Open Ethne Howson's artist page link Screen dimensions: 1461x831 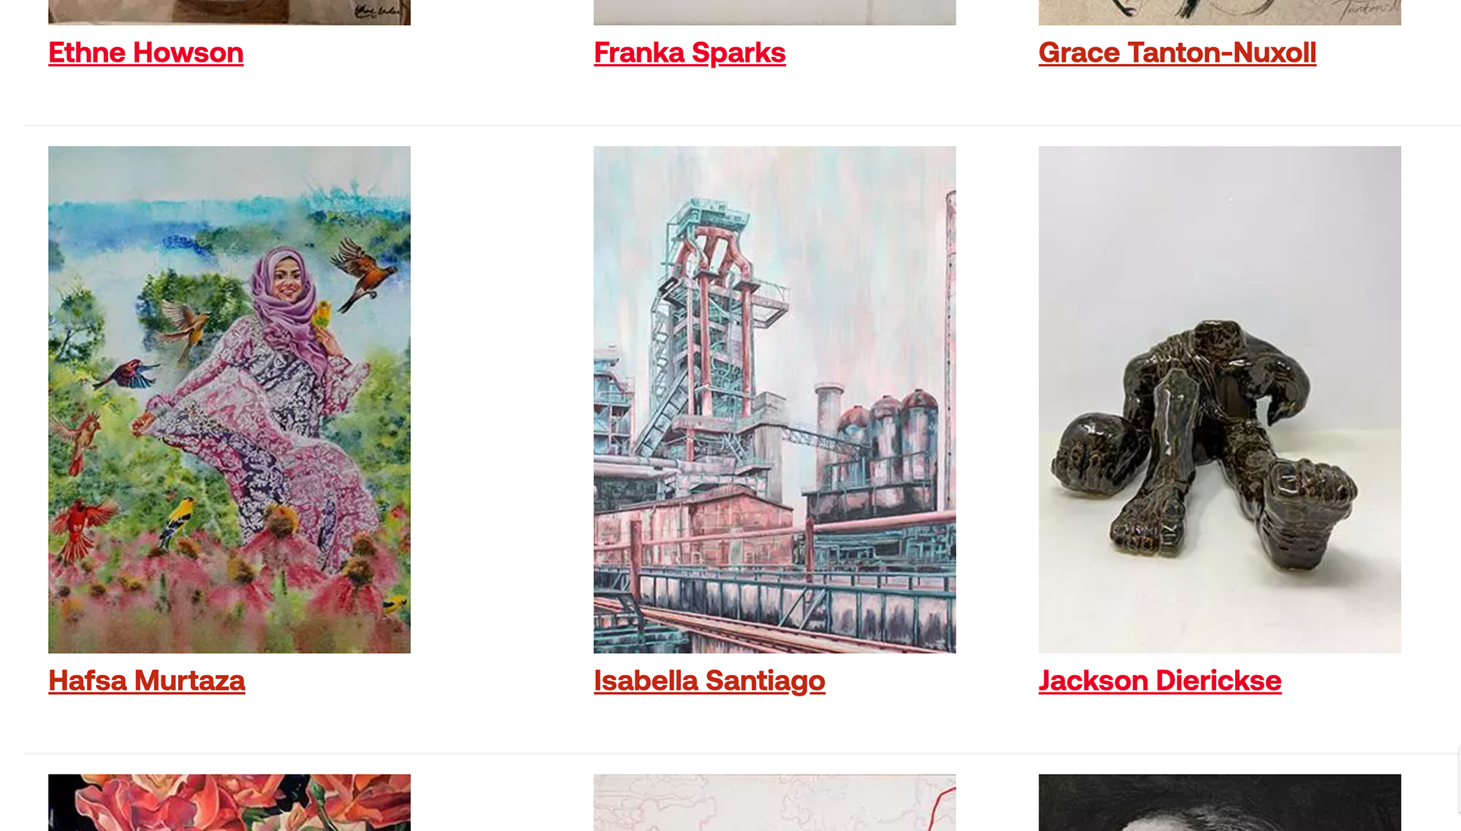tap(145, 53)
